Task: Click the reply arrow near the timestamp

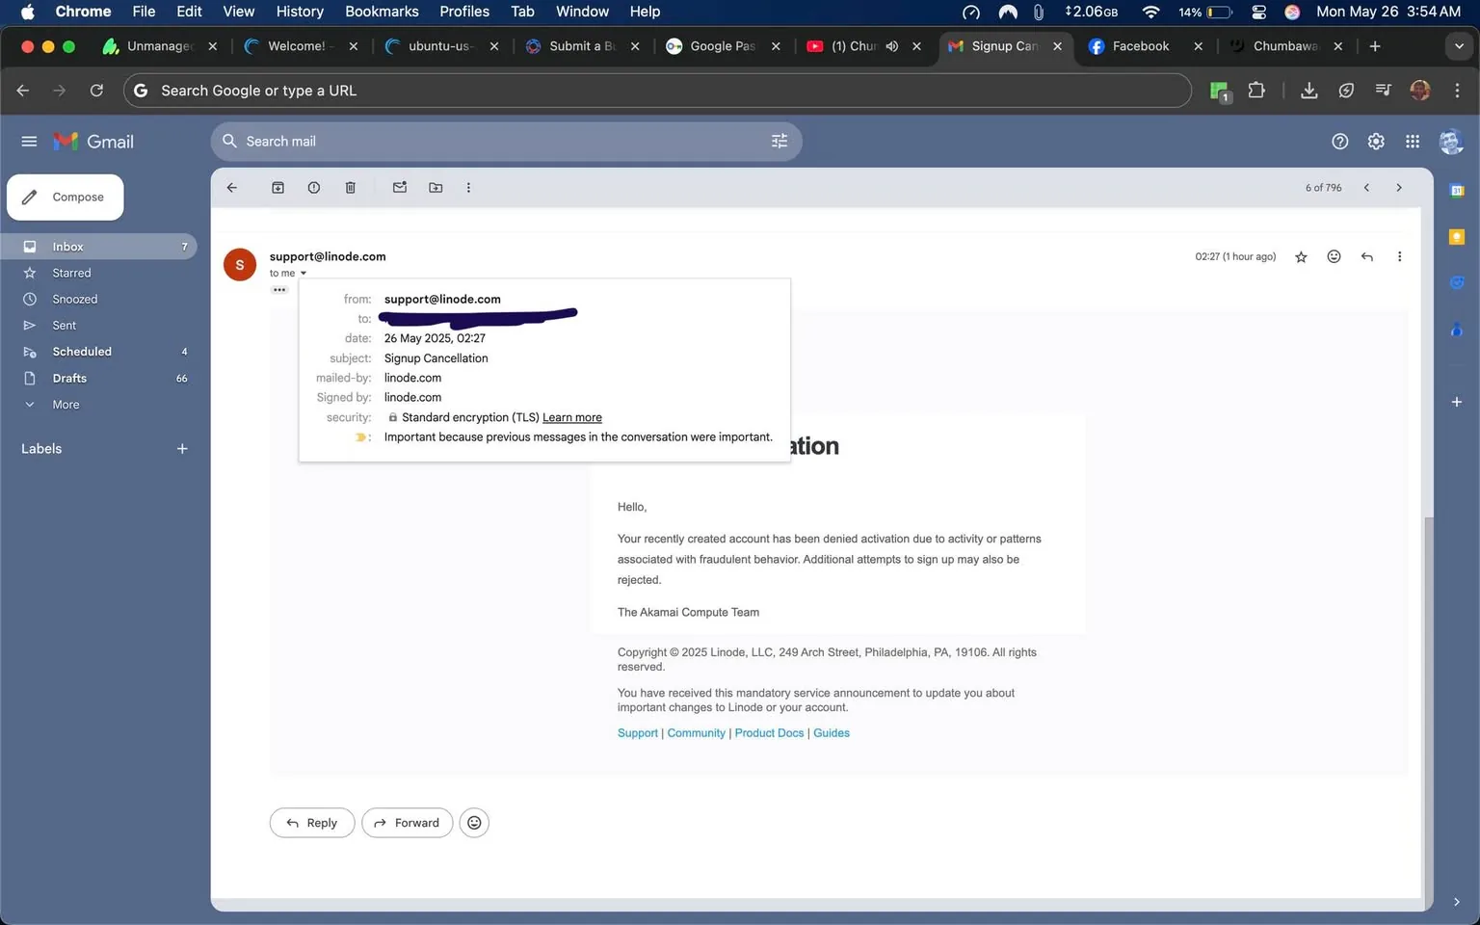Action: [x=1366, y=256]
